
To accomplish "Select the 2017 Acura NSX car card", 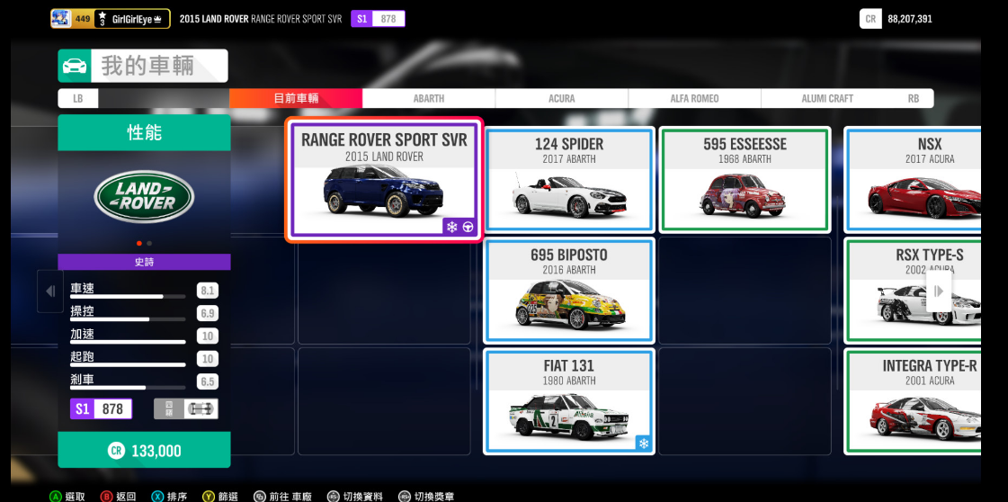I will click(x=912, y=179).
